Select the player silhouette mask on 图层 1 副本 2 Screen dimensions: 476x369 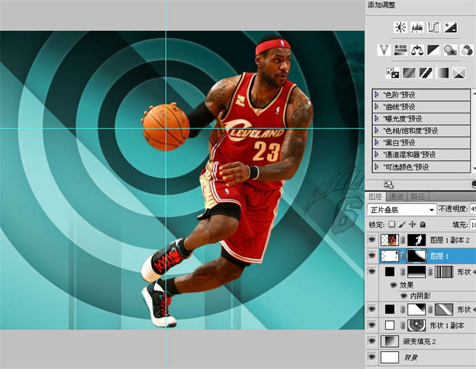(x=416, y=240)
